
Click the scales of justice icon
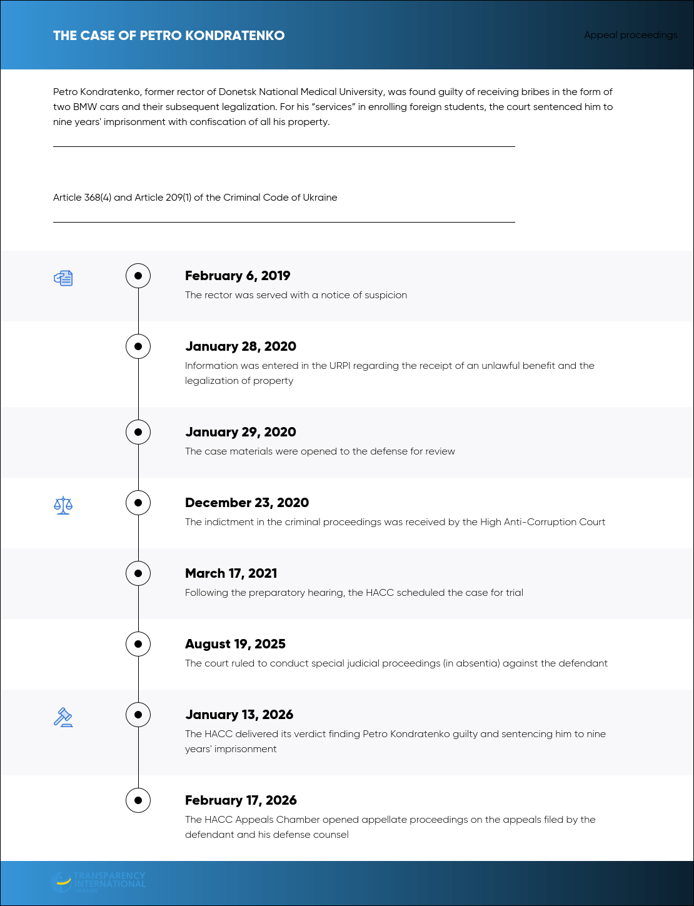[63, 505]
